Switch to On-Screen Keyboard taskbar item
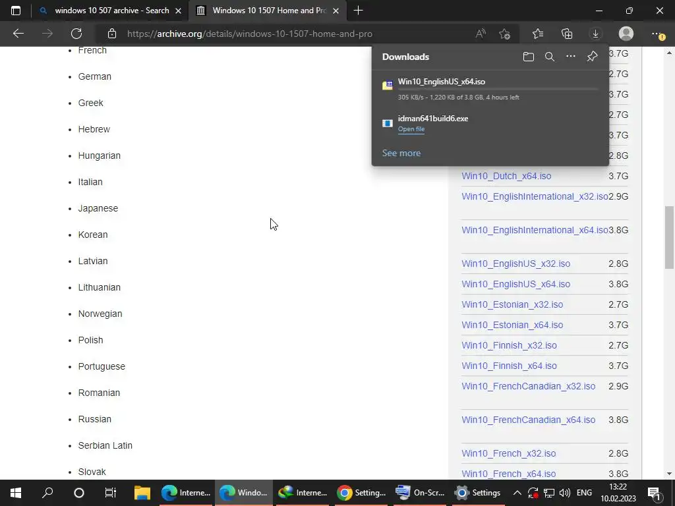 420,493
